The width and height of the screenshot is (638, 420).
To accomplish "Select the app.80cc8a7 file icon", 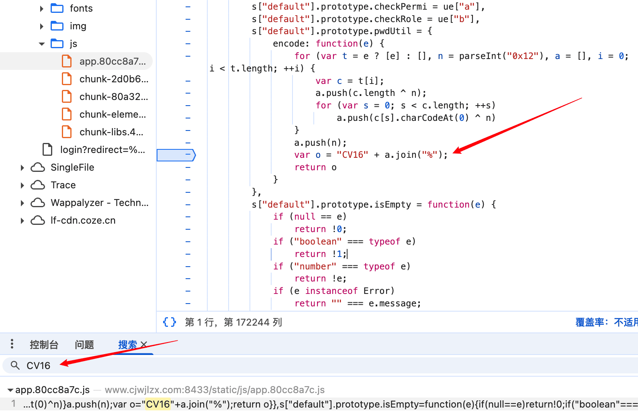I will [x=67, y=61].
